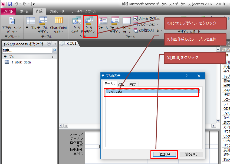This screenshot has width=230, height=164.
Task: Open テーブル デザイン from the ribbon
Action: coord(43,25)
